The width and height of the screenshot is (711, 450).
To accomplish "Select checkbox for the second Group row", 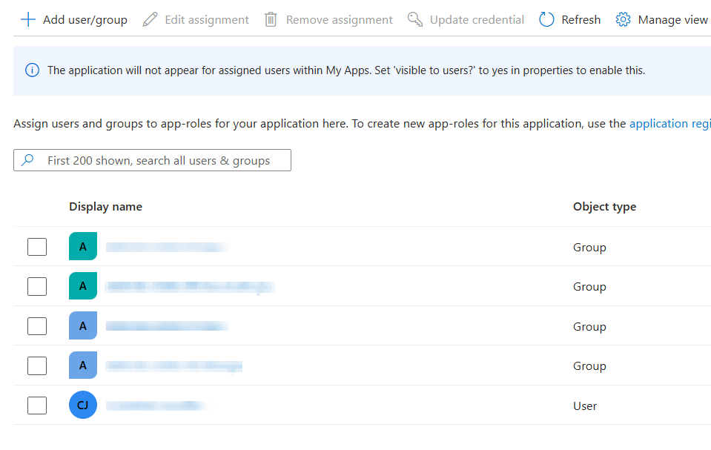I will pos(37,286).
